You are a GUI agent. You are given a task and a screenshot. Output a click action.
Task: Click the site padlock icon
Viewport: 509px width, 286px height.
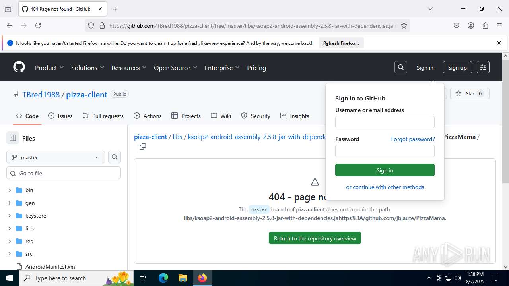(102, 25)
